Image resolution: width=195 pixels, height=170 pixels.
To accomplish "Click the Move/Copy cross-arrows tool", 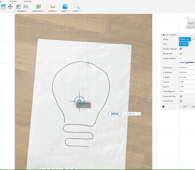I will pyautogui.click(x=10, y=6).
